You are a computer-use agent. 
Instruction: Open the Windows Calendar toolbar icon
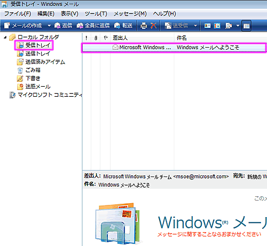[217, 26]
